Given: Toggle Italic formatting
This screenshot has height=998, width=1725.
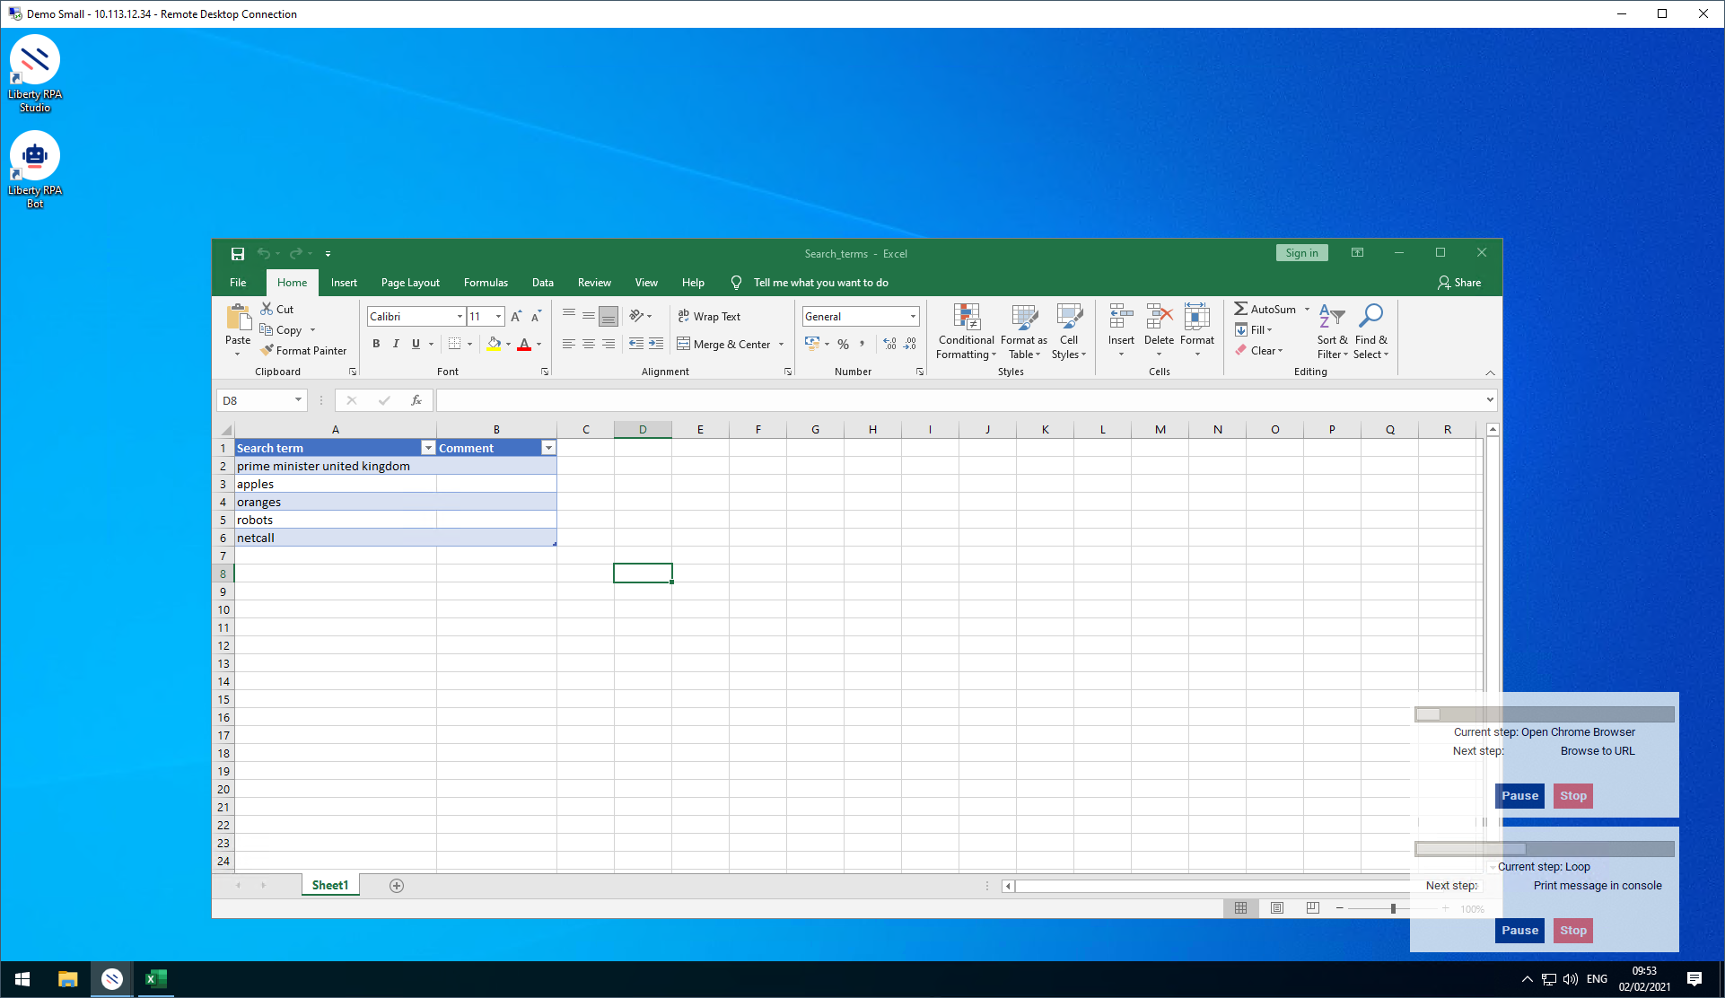Looking at the screenshot, I should [x=396, y=344].
